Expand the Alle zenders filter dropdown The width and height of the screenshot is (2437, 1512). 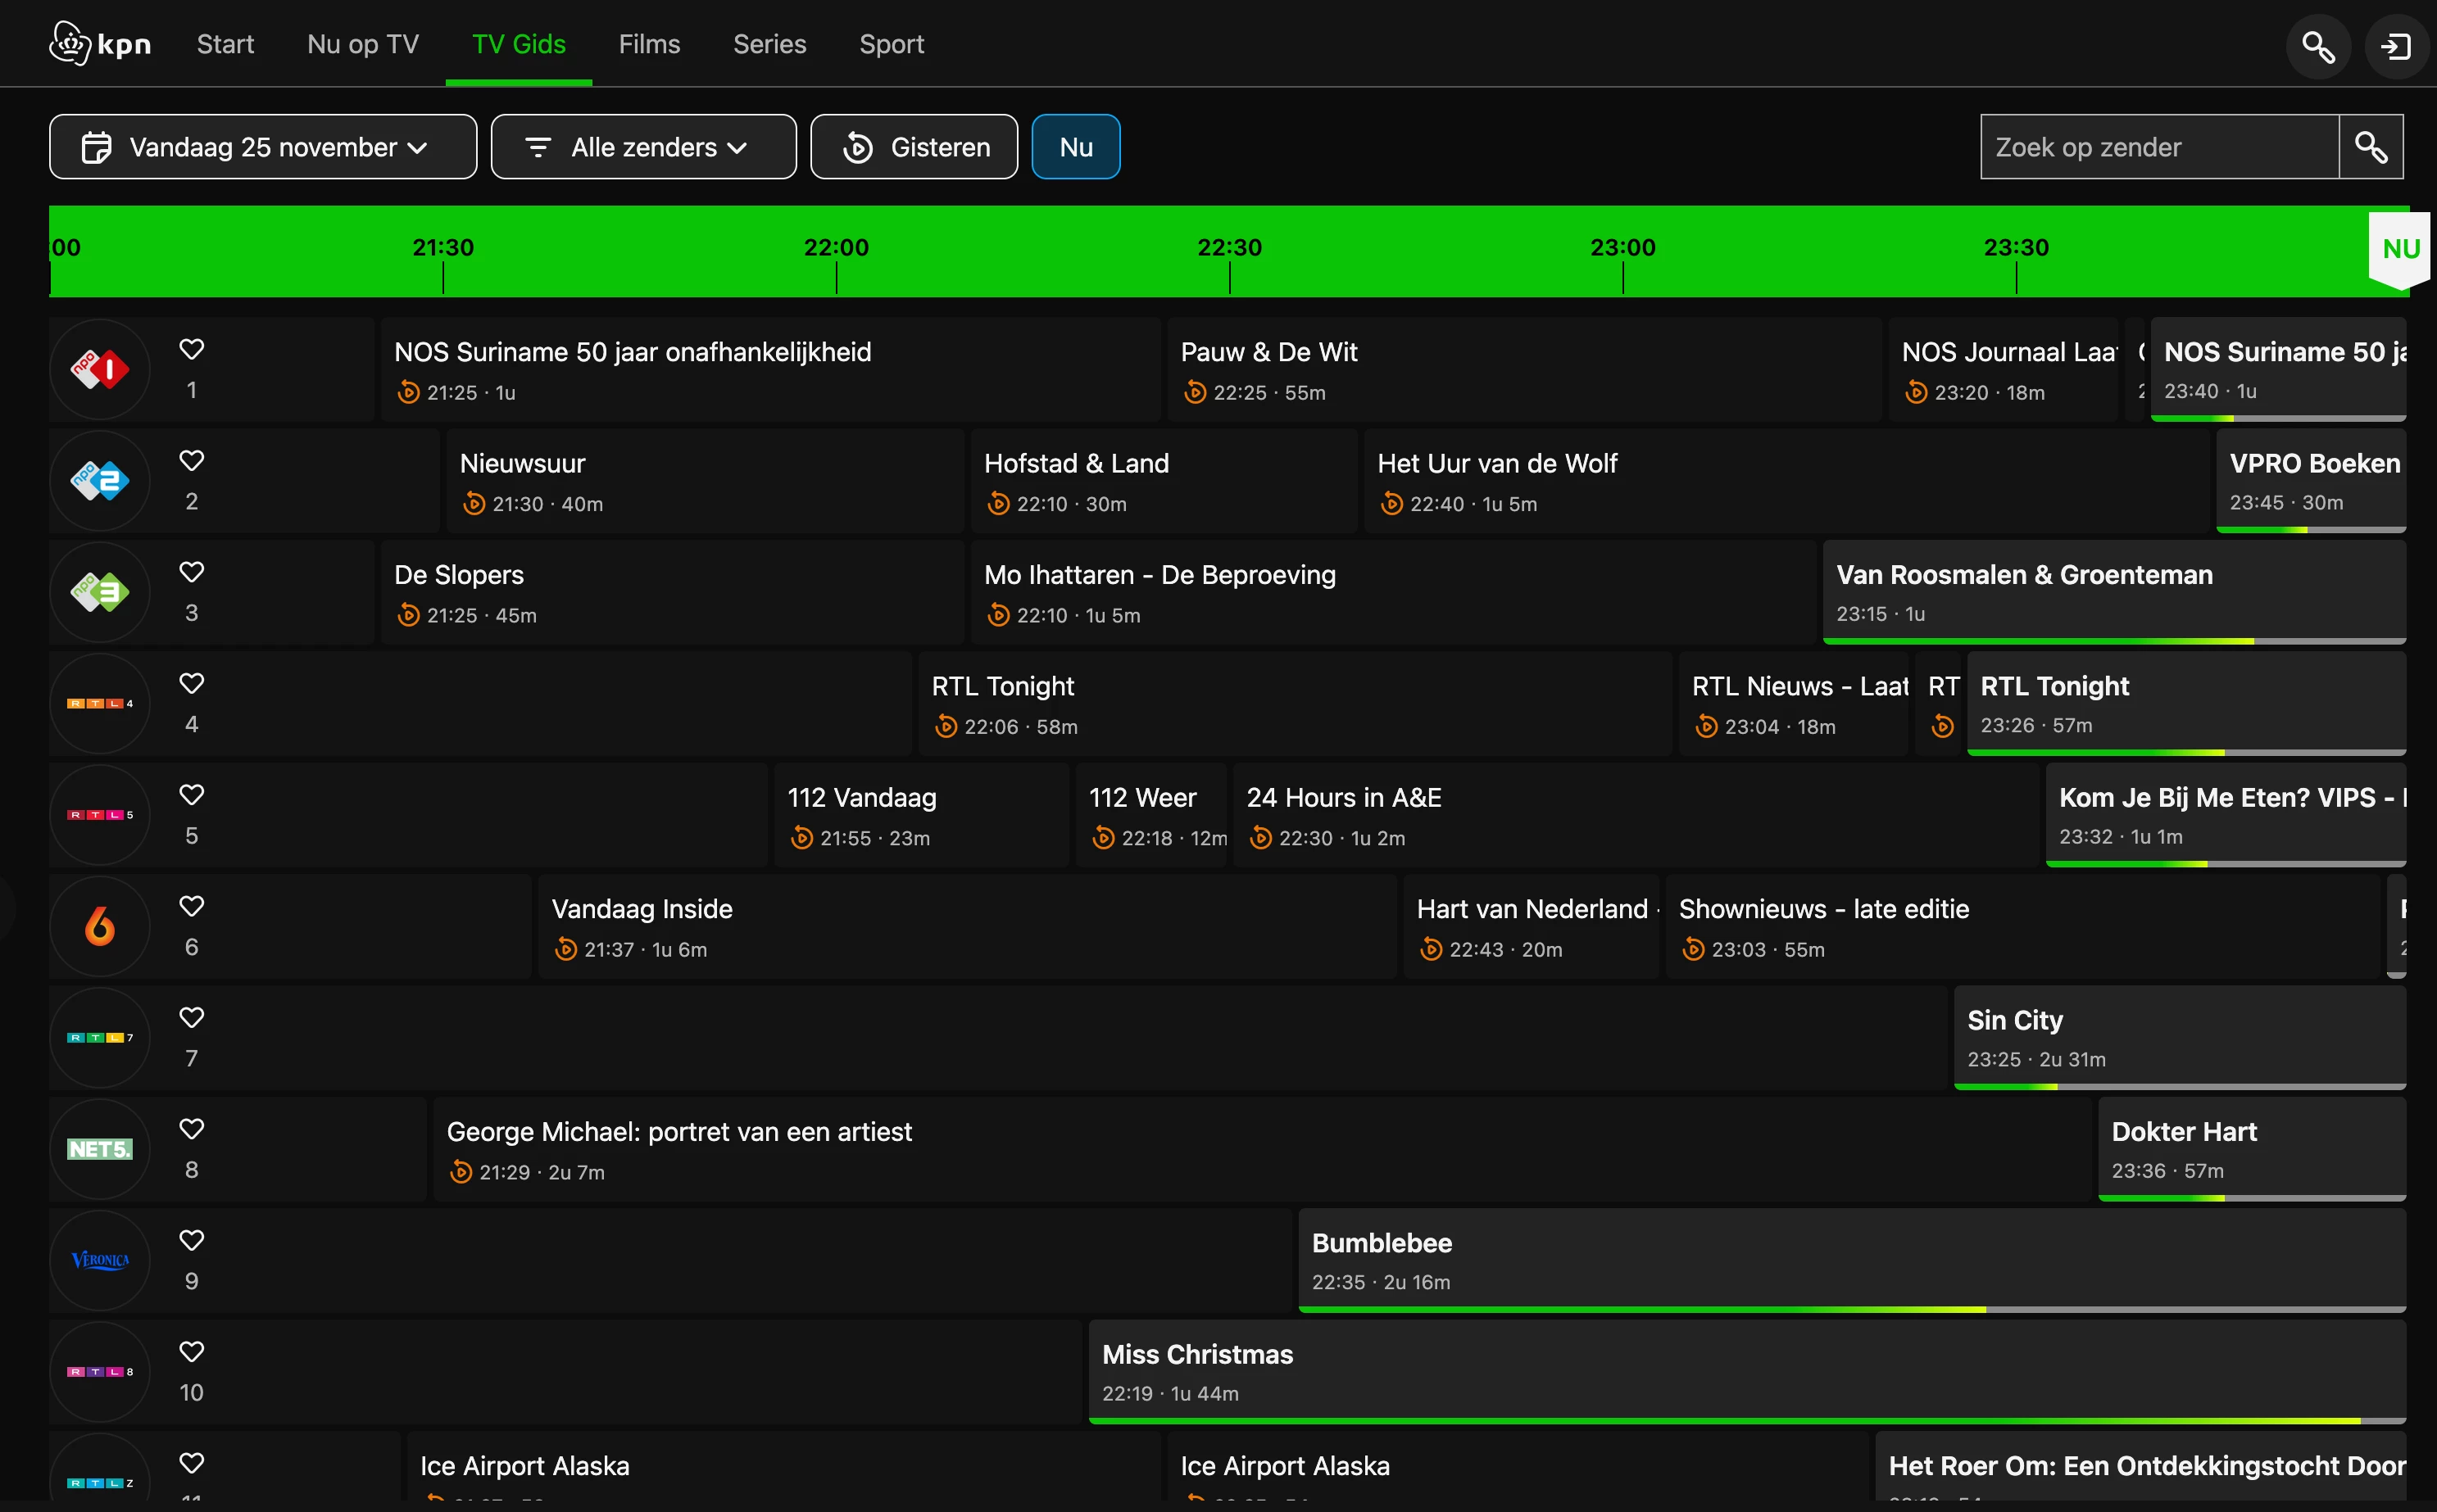point(643,147)
